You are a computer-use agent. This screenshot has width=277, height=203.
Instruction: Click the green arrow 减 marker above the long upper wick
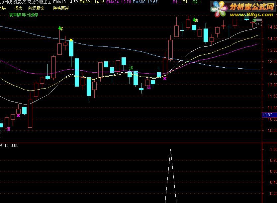(61, 29)
